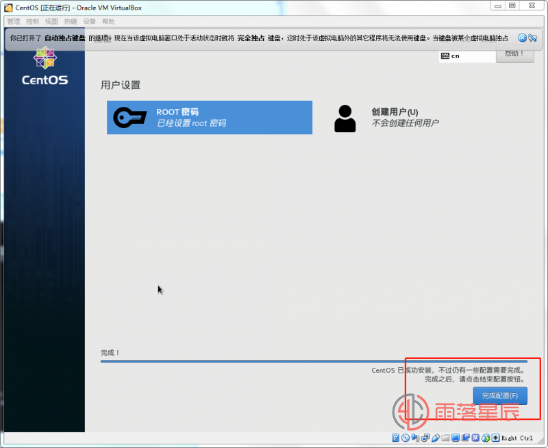548x448 pixels.
Task: Click the audio status icon
Action: coord(416,438)
